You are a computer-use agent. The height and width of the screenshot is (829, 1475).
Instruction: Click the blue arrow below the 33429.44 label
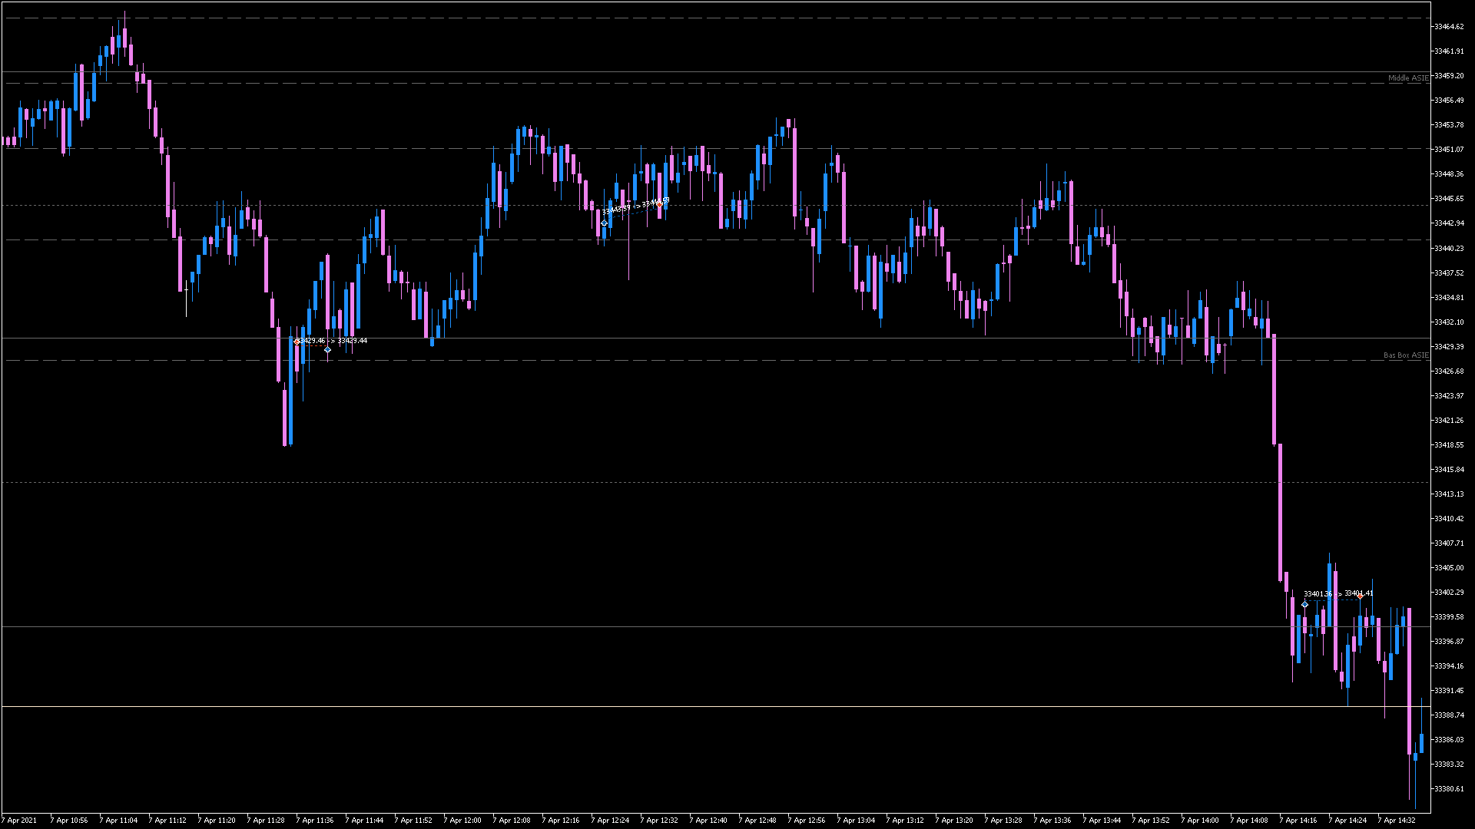click(x=328, y=350)
